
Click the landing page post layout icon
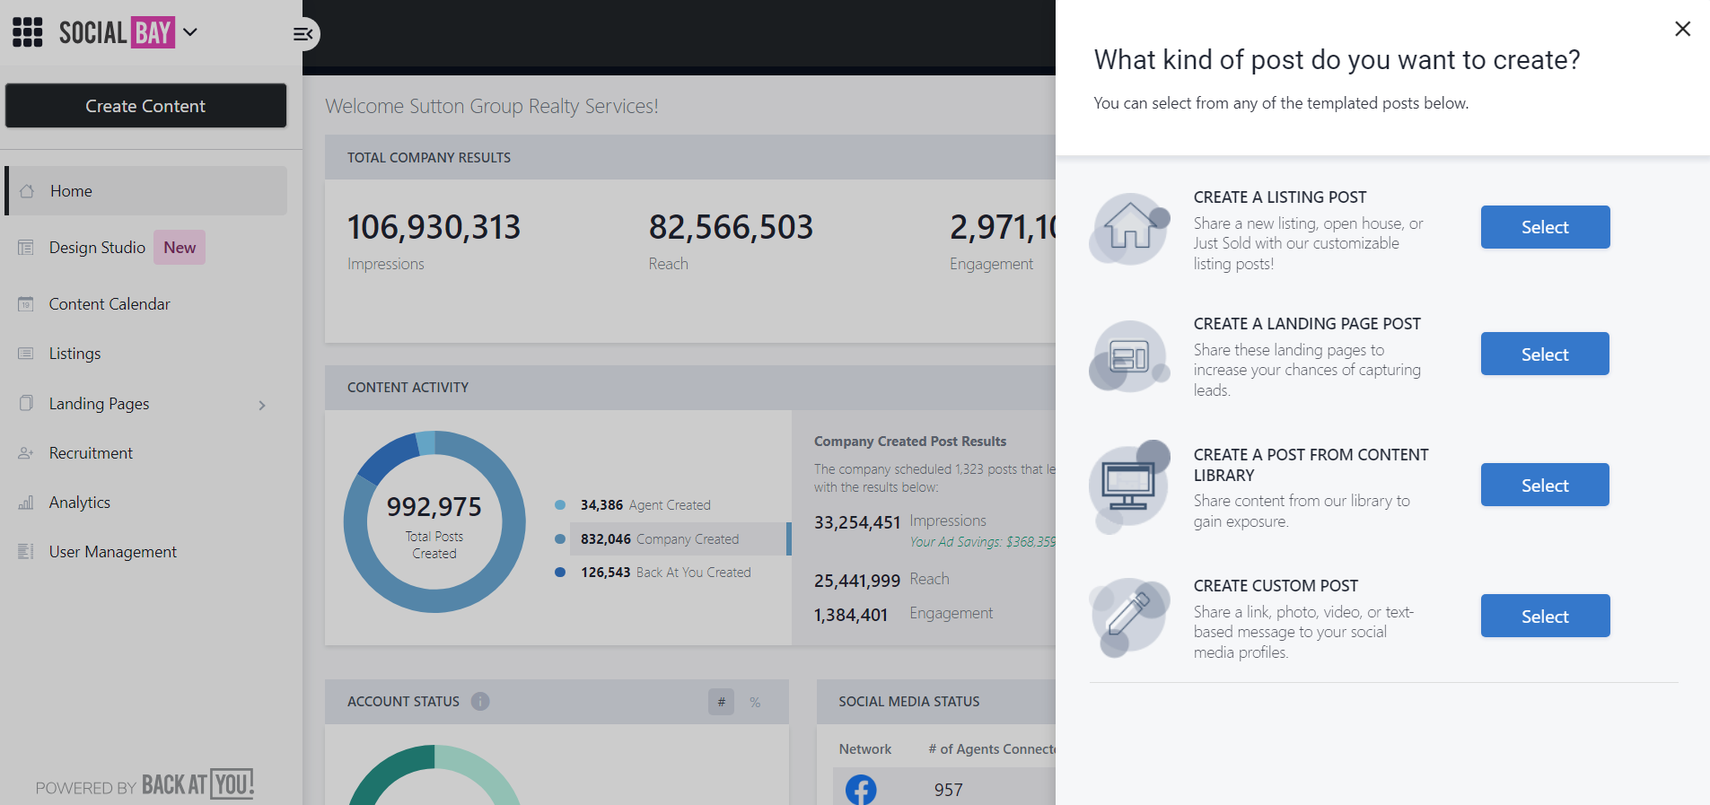coord(1129,356)
